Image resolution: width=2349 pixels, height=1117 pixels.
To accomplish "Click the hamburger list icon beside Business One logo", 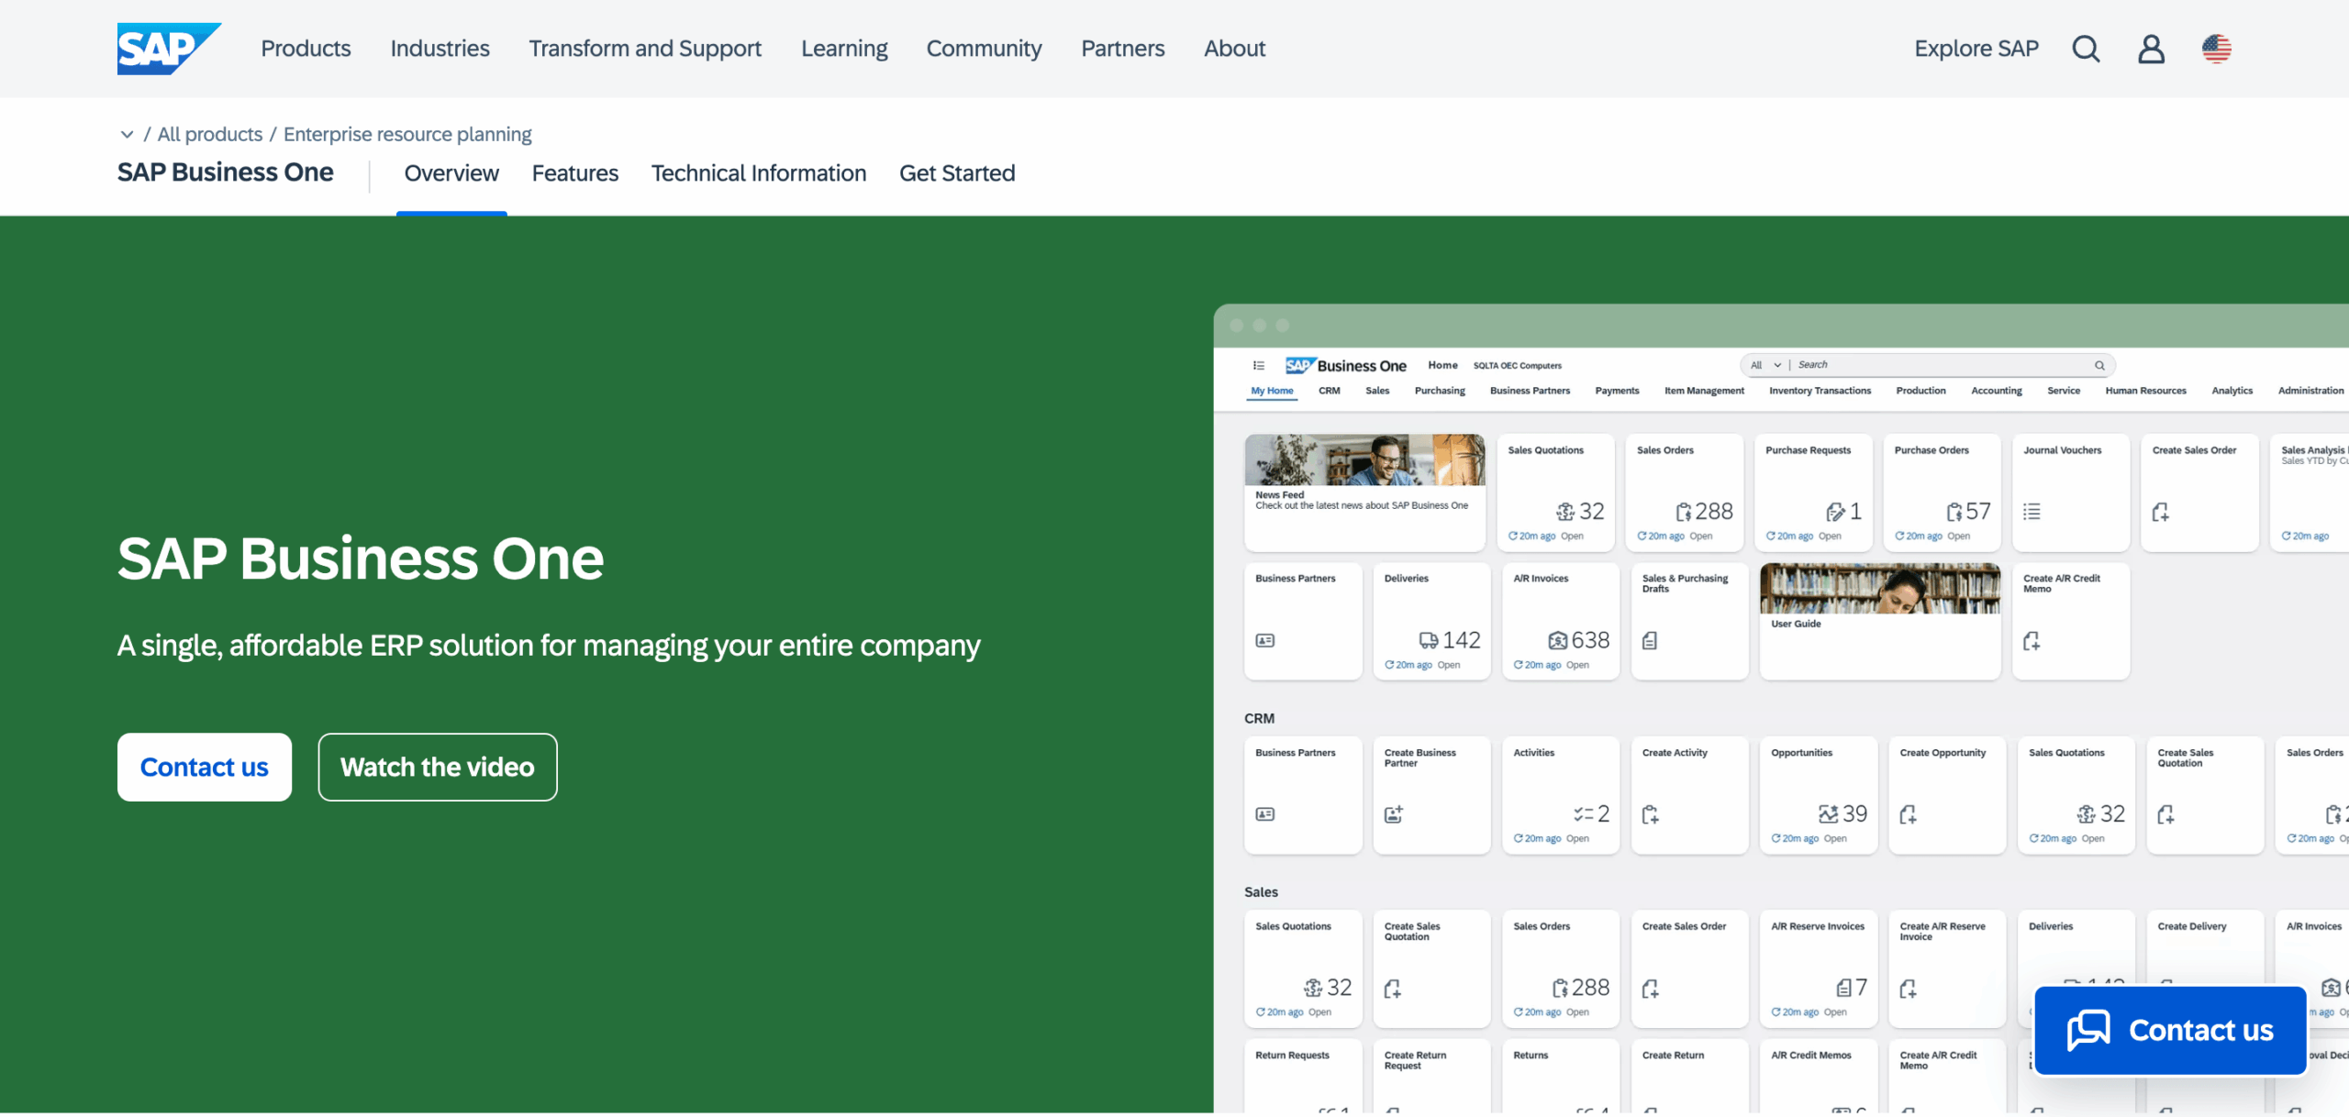I will (1259, 365).
